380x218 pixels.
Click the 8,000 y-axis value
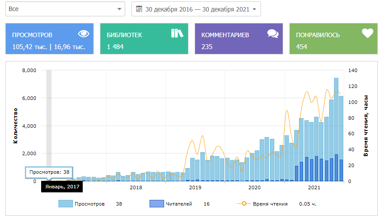pyautogui.click(x=29, y=70)
